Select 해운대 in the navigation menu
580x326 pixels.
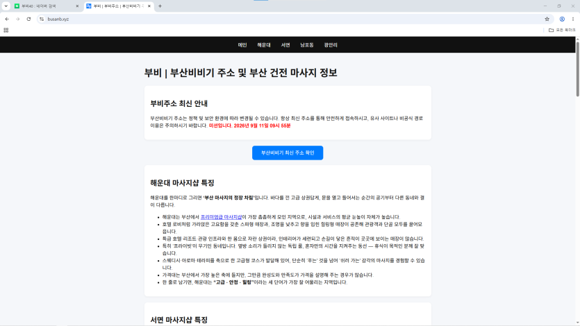pos(264,45)
